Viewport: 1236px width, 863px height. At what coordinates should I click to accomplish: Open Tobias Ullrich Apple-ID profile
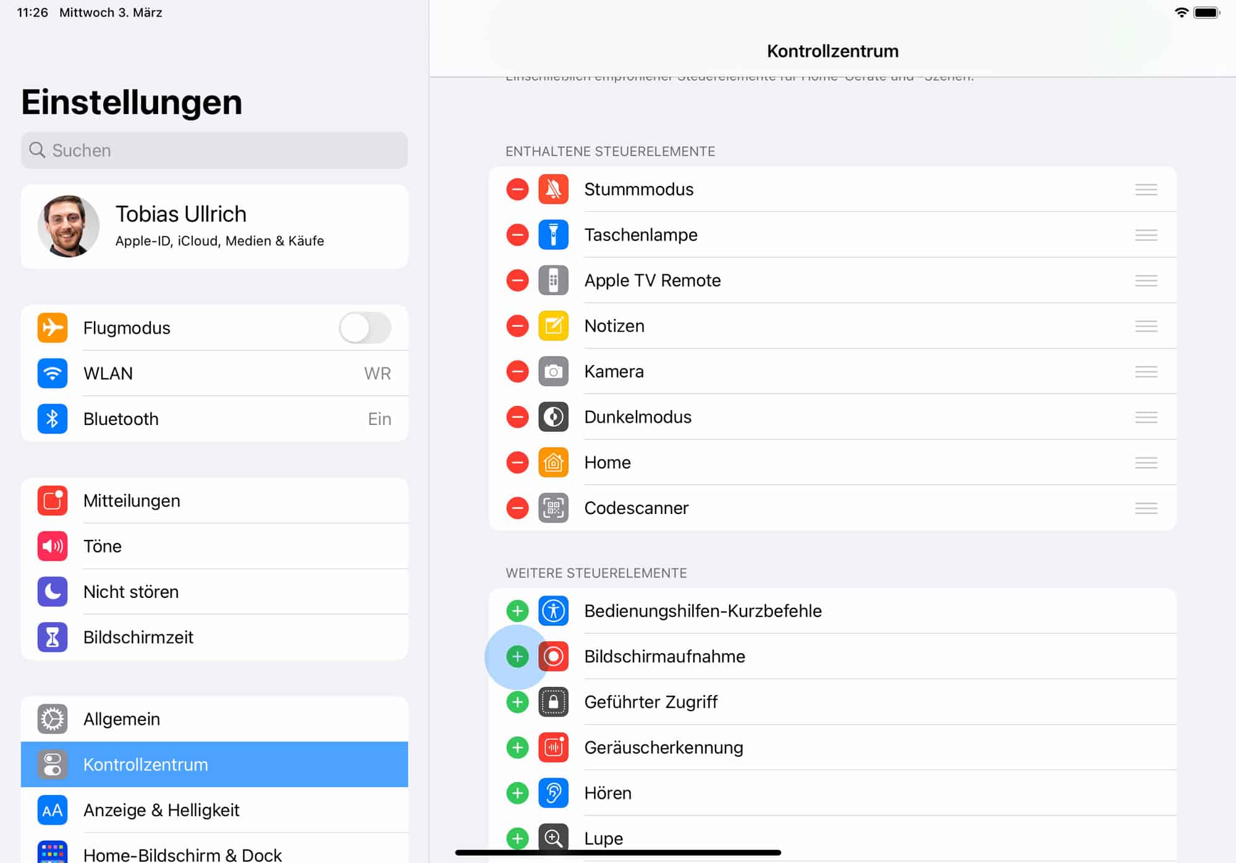click(214, 226)
